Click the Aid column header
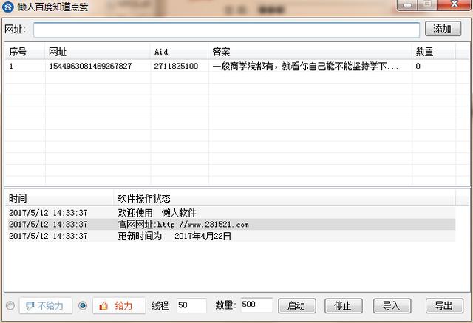Image resolution: width=473 pixels, height=323 pixels. (x=179, y=52)
